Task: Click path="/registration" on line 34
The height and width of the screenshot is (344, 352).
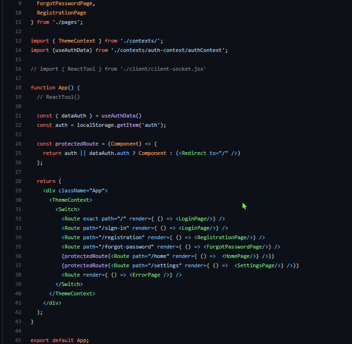Action: point(114,237)
